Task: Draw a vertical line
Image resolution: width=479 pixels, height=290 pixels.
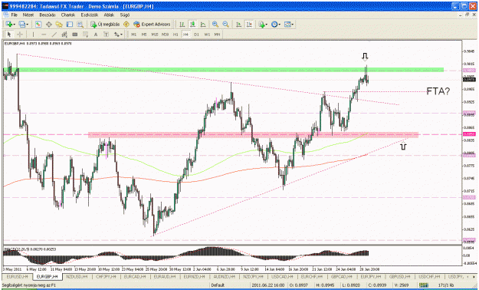Action: 33,35
